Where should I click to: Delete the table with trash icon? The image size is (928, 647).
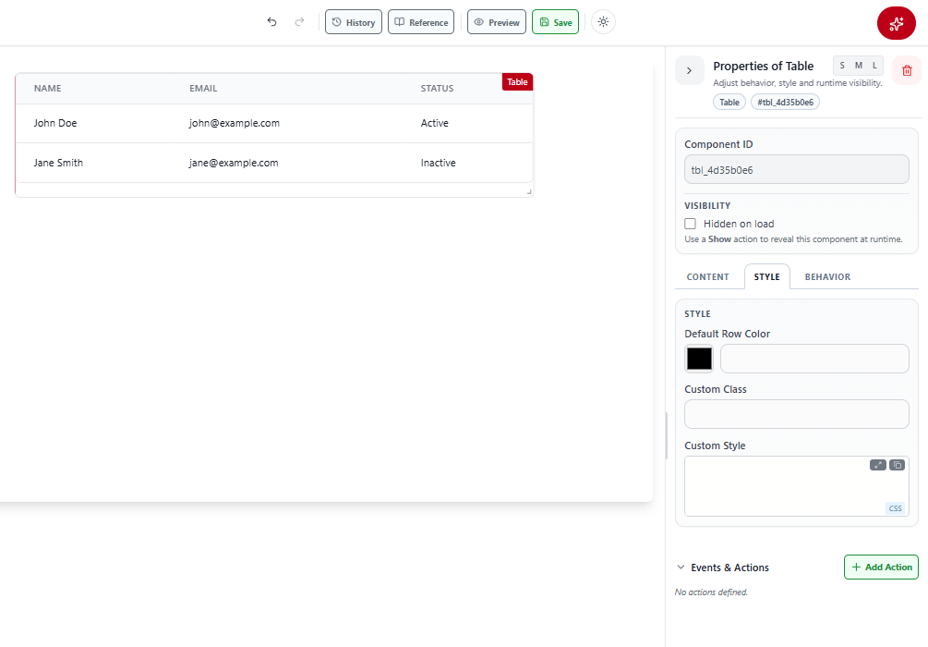coord(907,70)
